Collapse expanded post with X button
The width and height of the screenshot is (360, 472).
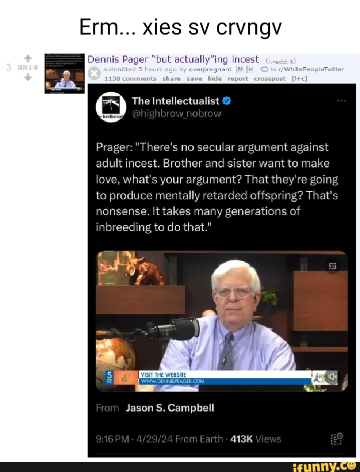click(94, 74)
